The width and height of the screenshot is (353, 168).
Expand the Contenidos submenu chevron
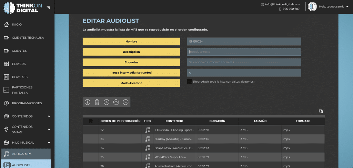(x=49, y=116)
